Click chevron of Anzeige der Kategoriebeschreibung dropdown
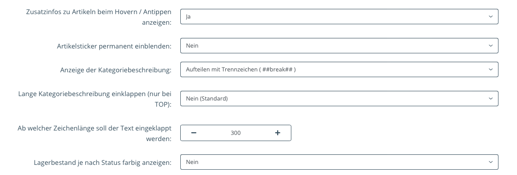The image size is (517, 175). 491,70
